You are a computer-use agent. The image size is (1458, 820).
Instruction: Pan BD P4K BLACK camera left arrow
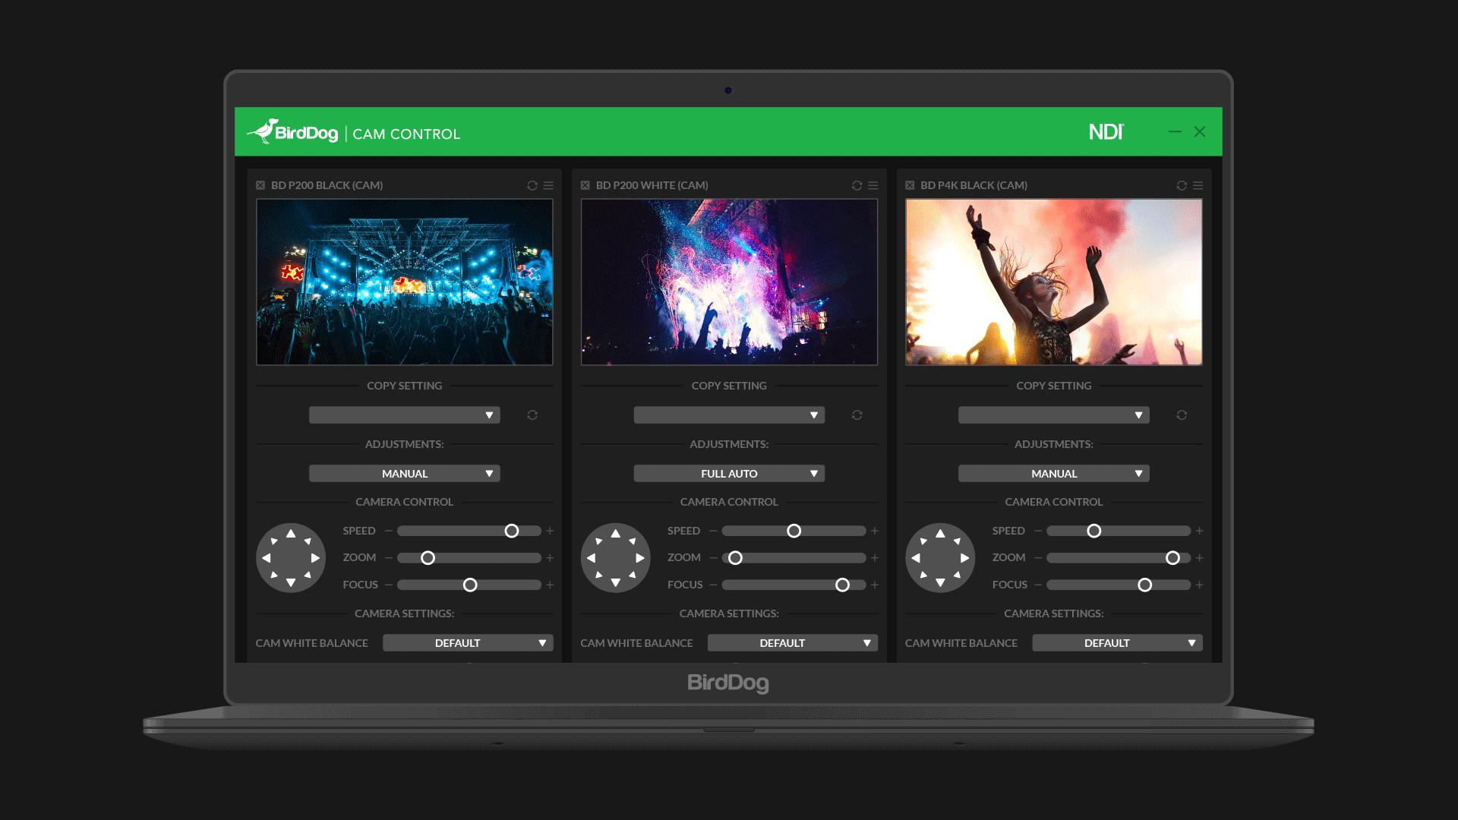(916, 558)
